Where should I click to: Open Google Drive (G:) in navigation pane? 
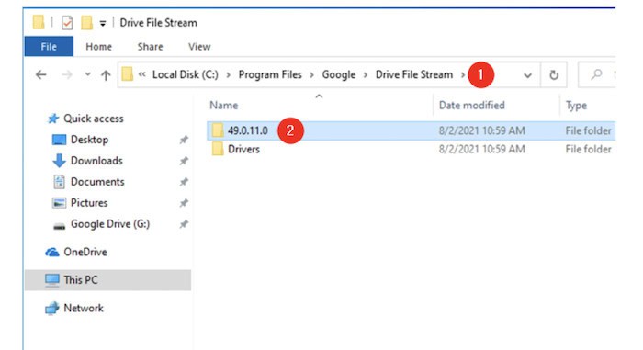(110, 224)
